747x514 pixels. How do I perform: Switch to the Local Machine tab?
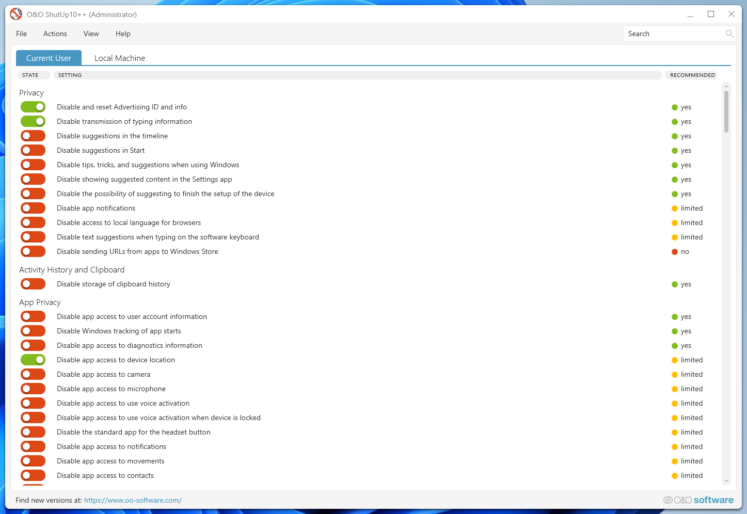pos(120,58)
